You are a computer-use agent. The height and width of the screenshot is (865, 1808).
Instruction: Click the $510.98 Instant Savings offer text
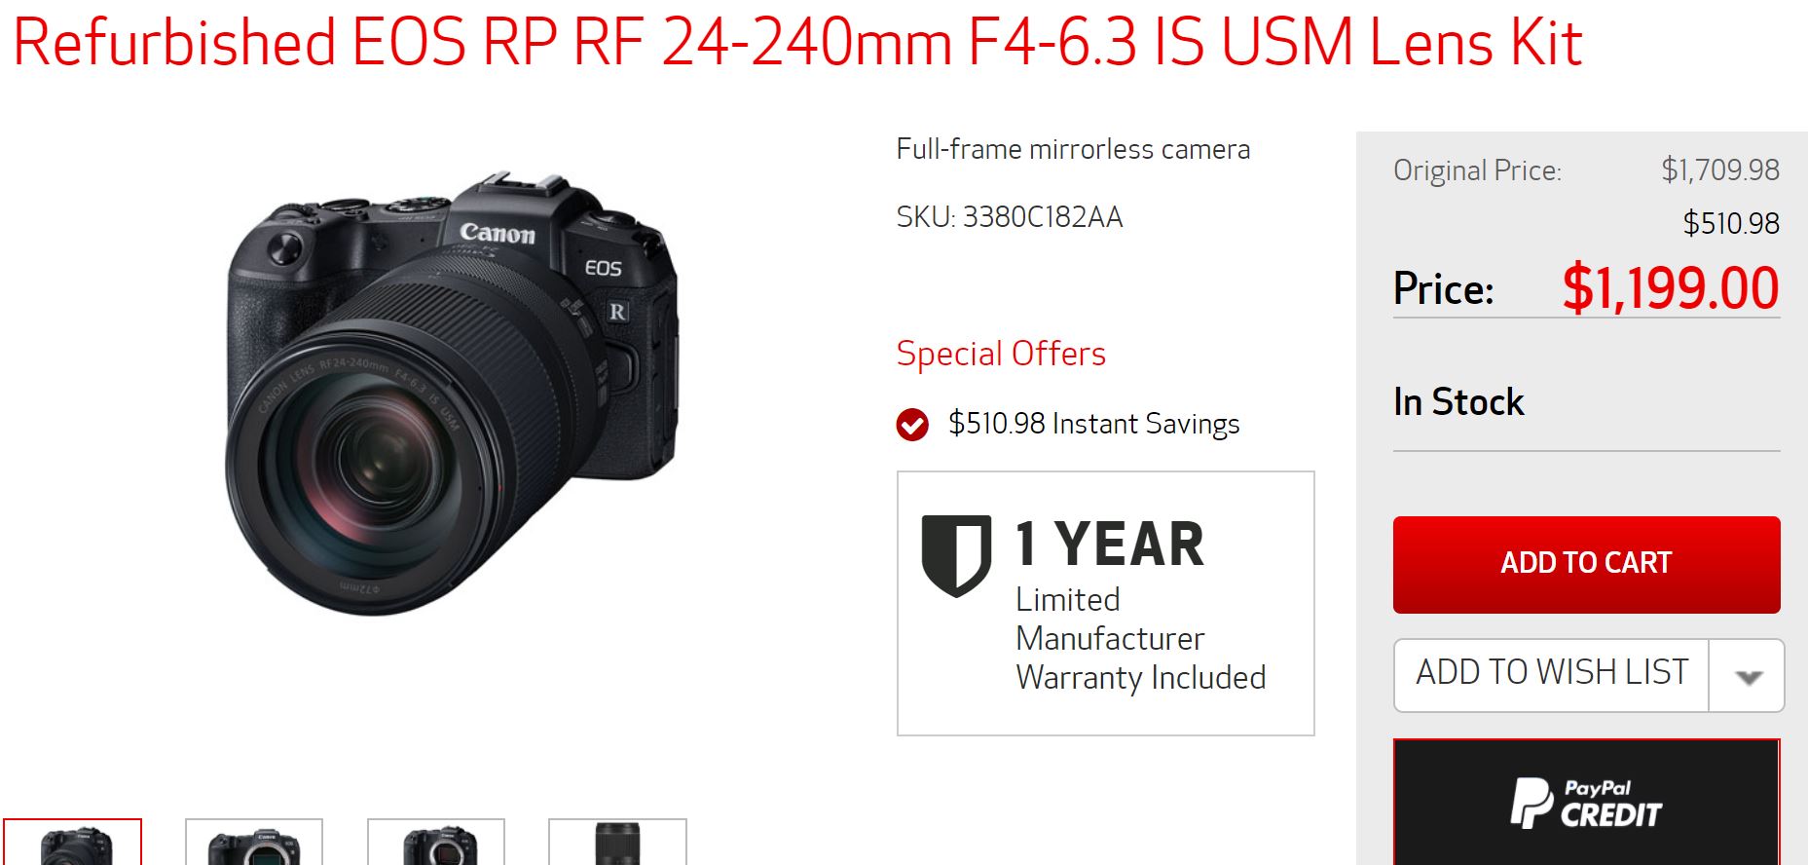pos(1093,424)
